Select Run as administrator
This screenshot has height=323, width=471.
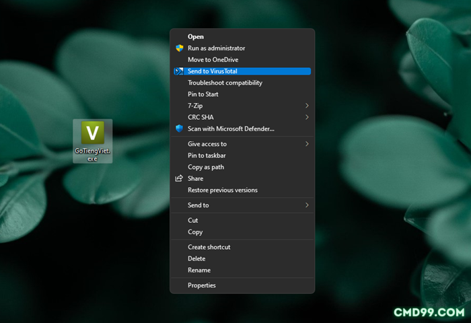(242, 48)
